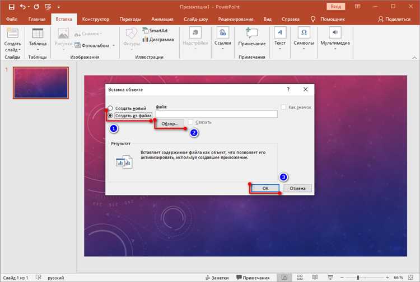The height and width of the screenshot is (282, 420).
Task: Expand the Символы dropdown arrow
Action: point(304,49)
